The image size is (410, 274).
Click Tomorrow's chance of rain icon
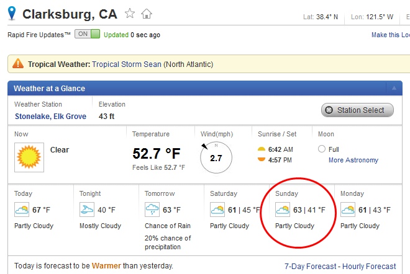point(152,210)
